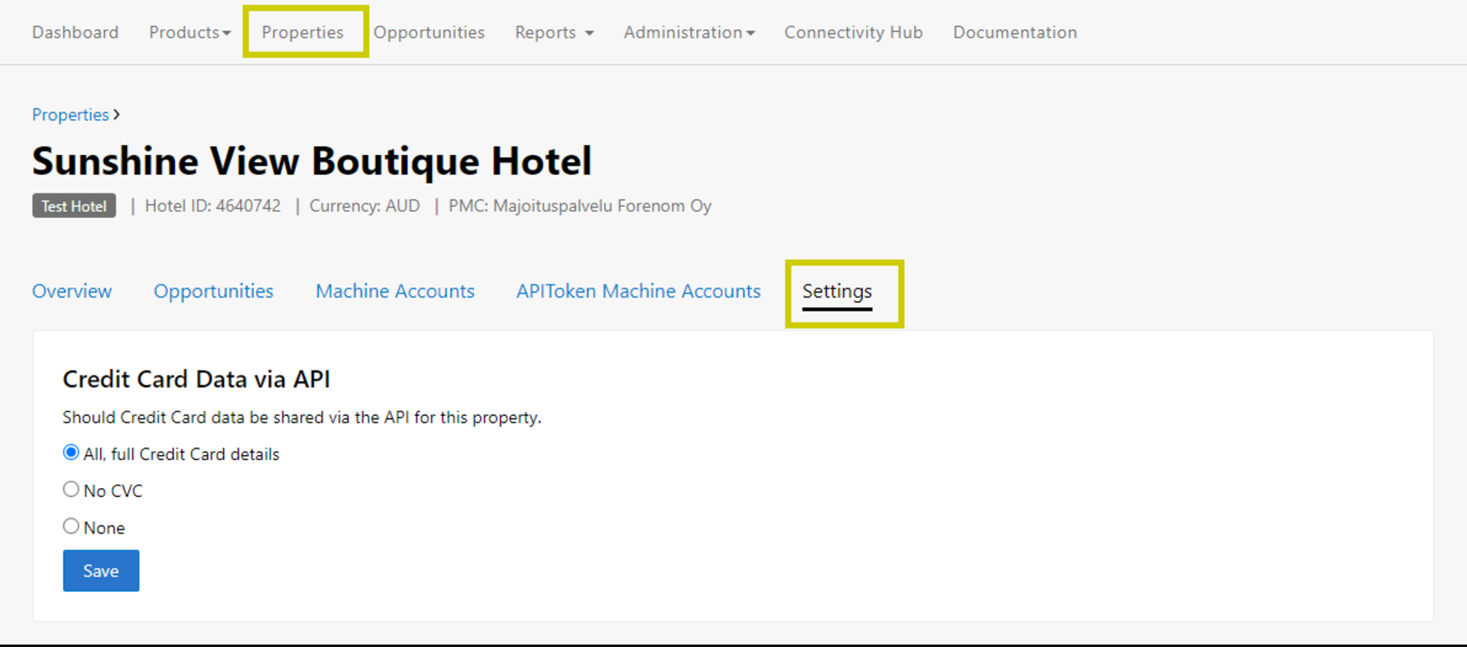The height and width of the screenshot is (647, 1467).
Task: Click the Test Hotel badge
Action: [74, 206]
